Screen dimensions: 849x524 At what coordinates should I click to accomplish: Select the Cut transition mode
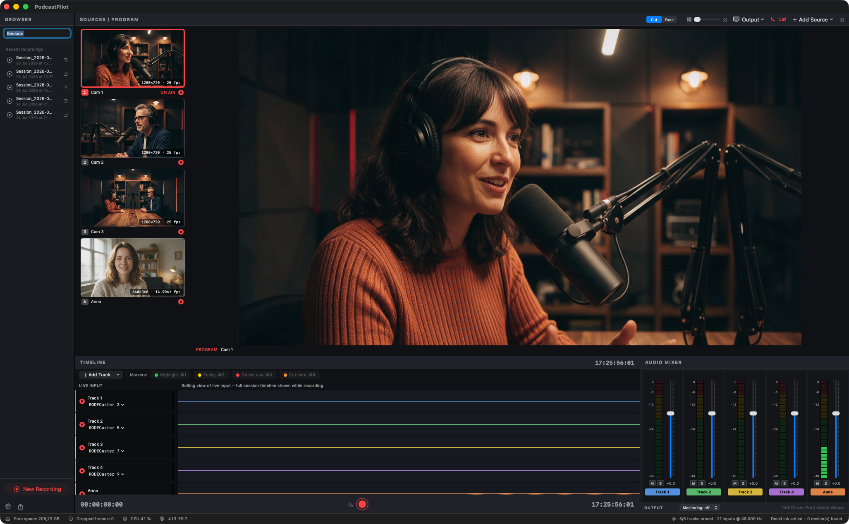click(654, 20)
